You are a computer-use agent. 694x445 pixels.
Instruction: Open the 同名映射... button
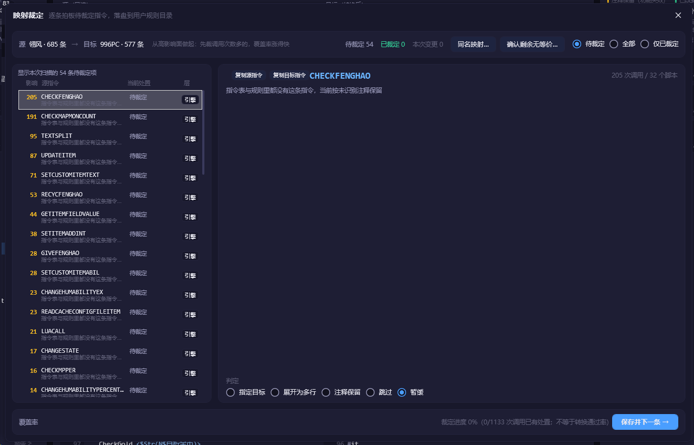pyautogui.click(x=473, y=44)
